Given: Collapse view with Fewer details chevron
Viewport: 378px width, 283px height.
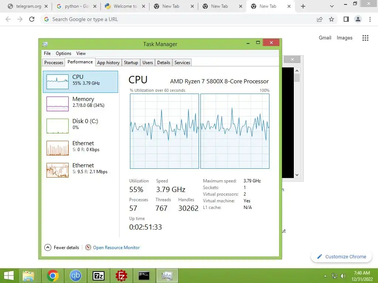Looking at the screenshot, I should [48, 247].
